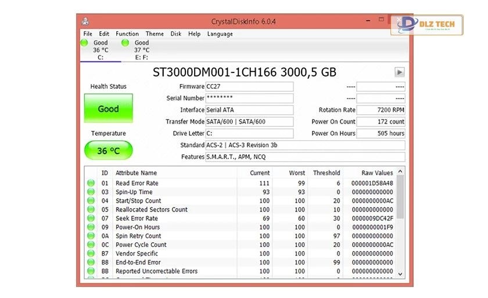Open the Disk menu

coord(176,34)
